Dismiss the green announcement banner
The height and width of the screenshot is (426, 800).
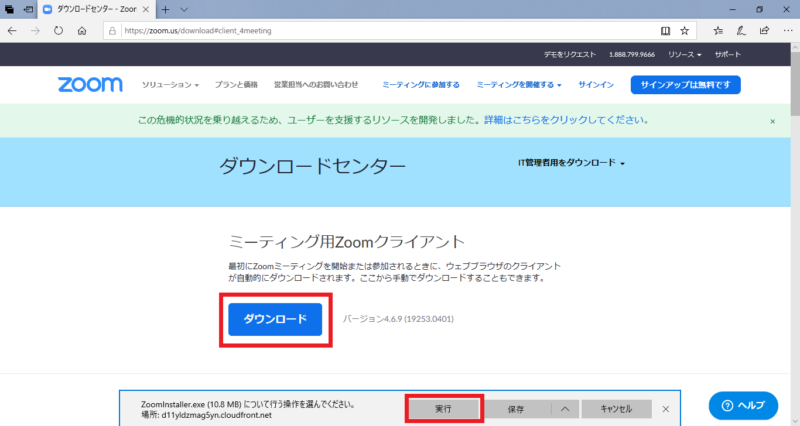[772, 121]
